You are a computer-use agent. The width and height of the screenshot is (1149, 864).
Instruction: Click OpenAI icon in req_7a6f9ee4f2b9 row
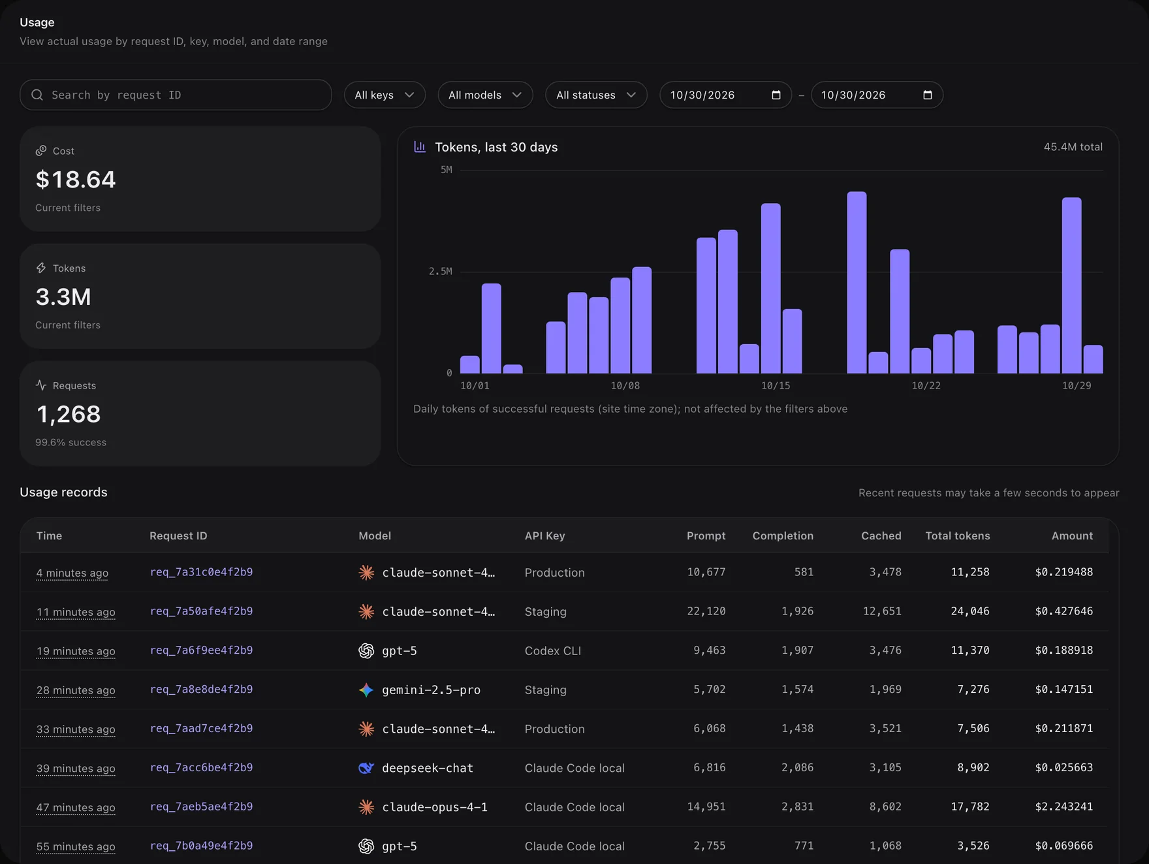tap(366, 650)
